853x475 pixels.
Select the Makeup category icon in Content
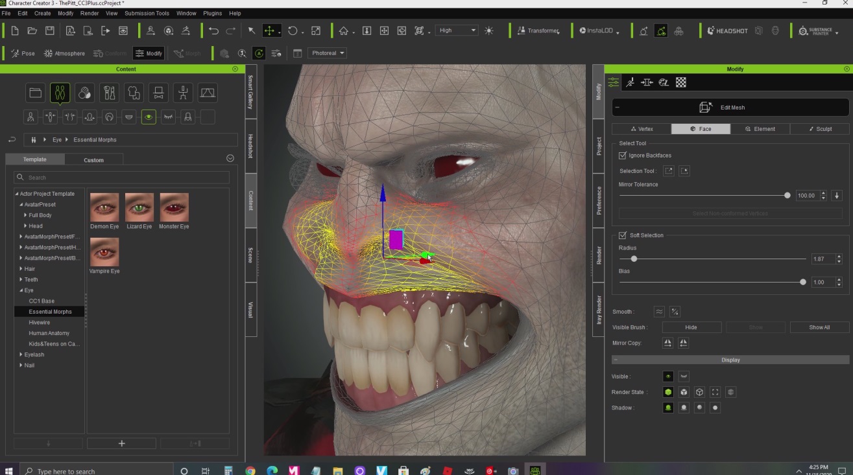point(109,93)
